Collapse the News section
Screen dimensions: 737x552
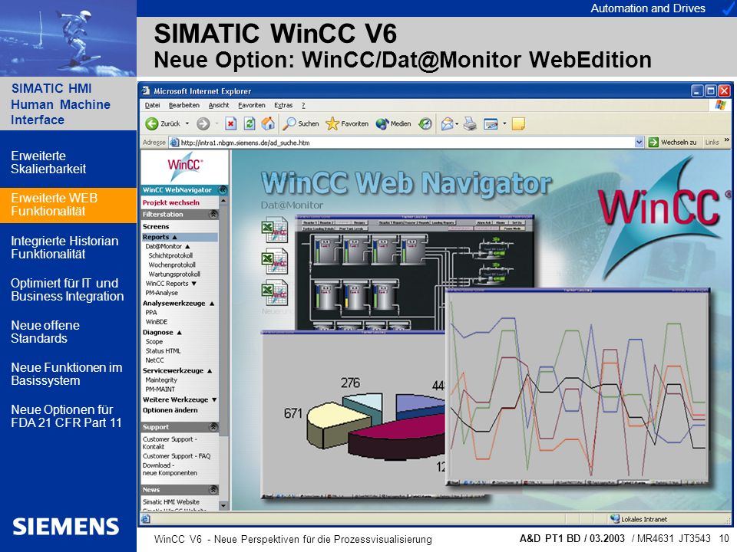click(213, 490)
